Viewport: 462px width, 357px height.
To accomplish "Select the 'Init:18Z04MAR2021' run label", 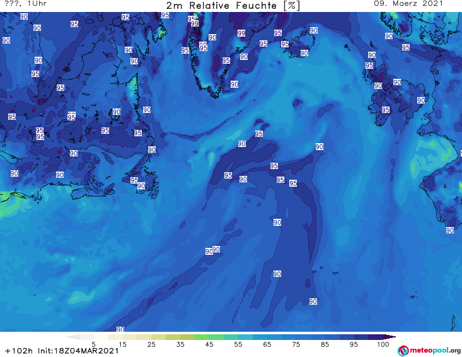I will click(x=78, y=351).
